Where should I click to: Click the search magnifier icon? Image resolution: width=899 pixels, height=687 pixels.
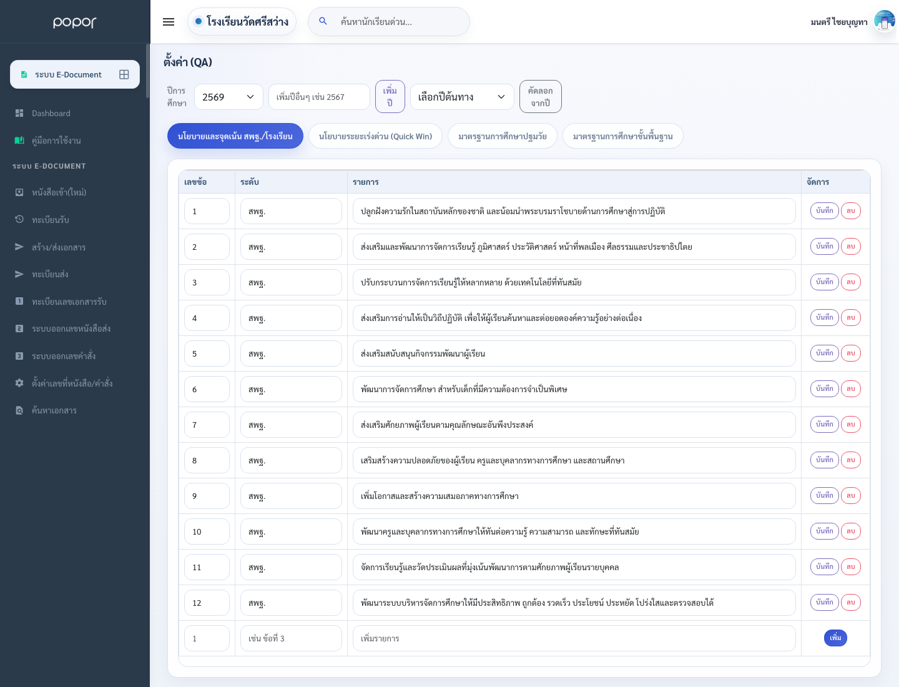[x=323, y=21]
